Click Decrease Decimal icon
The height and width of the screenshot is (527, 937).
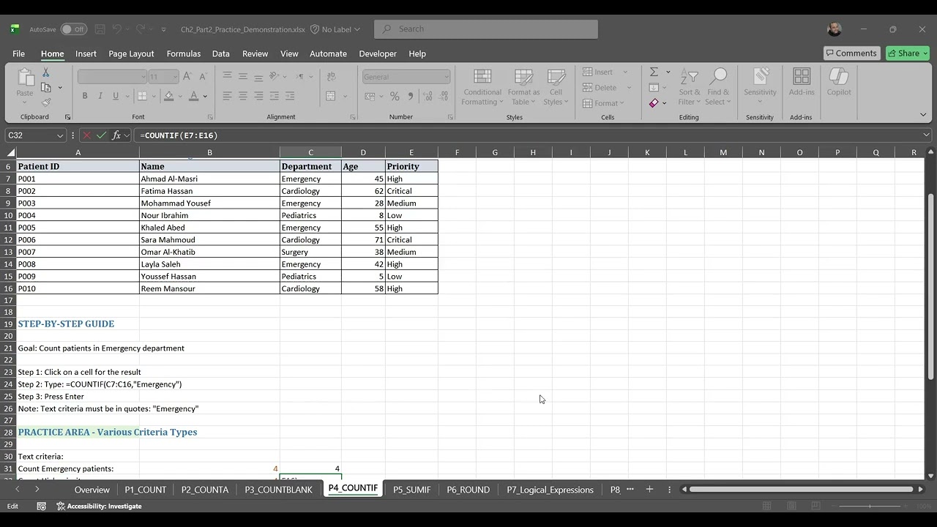coord(442,96)
